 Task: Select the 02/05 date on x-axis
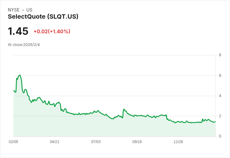click(13, 142)
